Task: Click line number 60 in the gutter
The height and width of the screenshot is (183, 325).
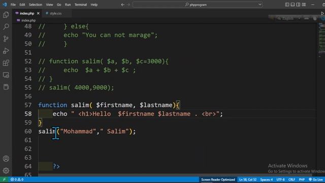Action: click(x=28, y=131)
